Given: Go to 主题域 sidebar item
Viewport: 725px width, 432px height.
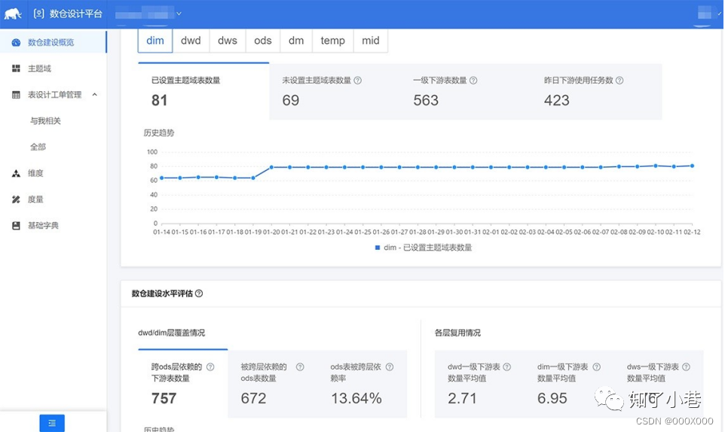Looking at the screenshot, I should point(54,68).
